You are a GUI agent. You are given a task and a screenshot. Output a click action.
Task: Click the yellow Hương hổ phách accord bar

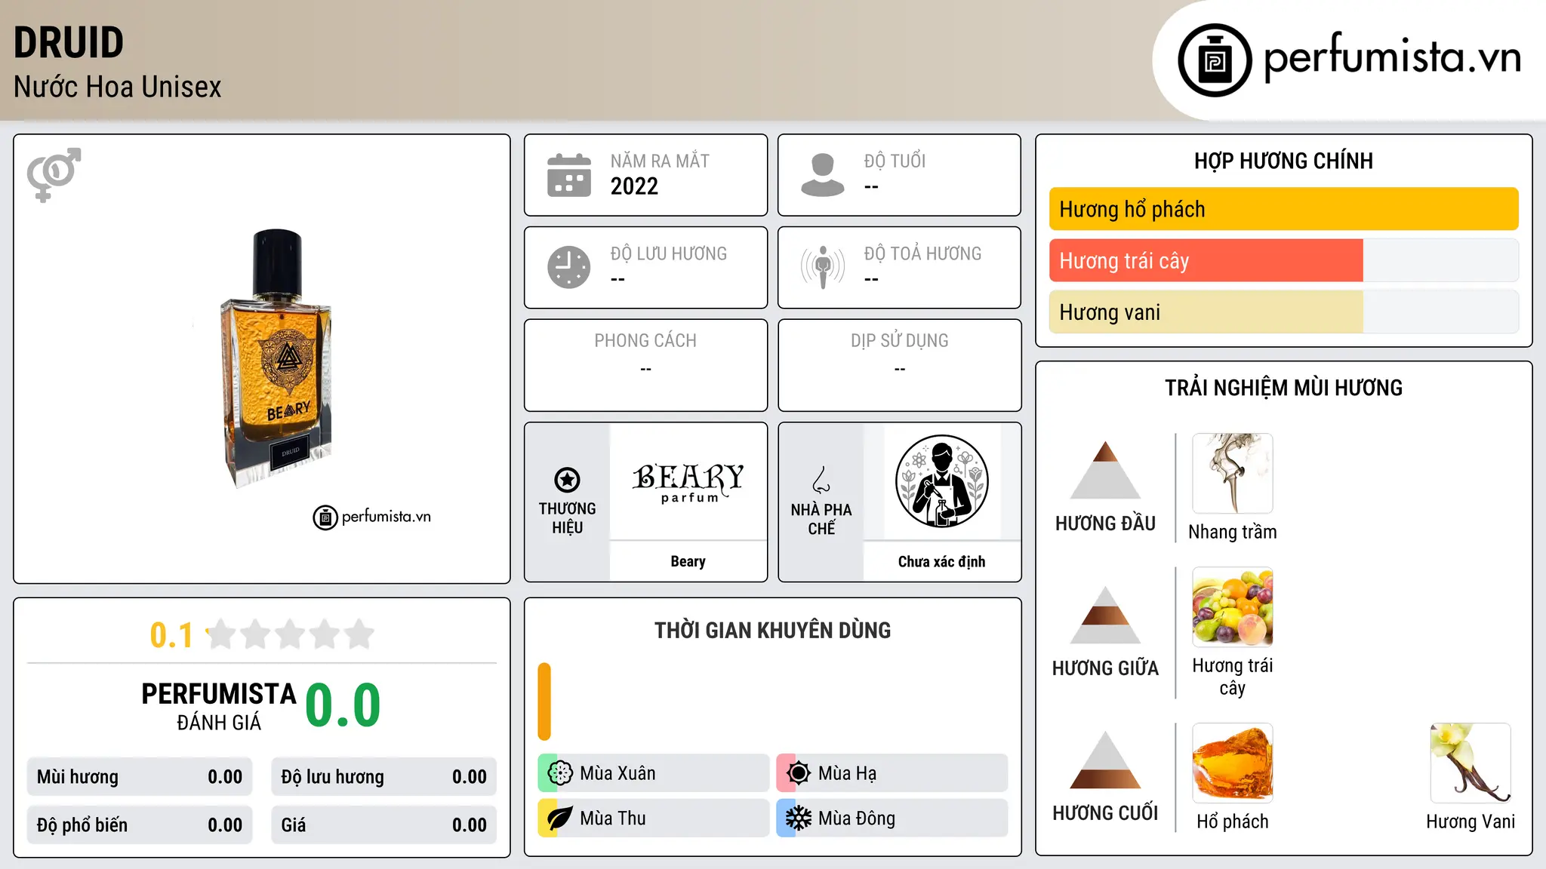[x=1284, y=209]
